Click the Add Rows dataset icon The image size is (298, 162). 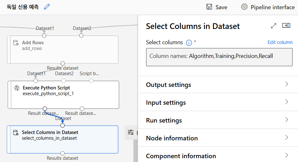[x=16, y=43]
